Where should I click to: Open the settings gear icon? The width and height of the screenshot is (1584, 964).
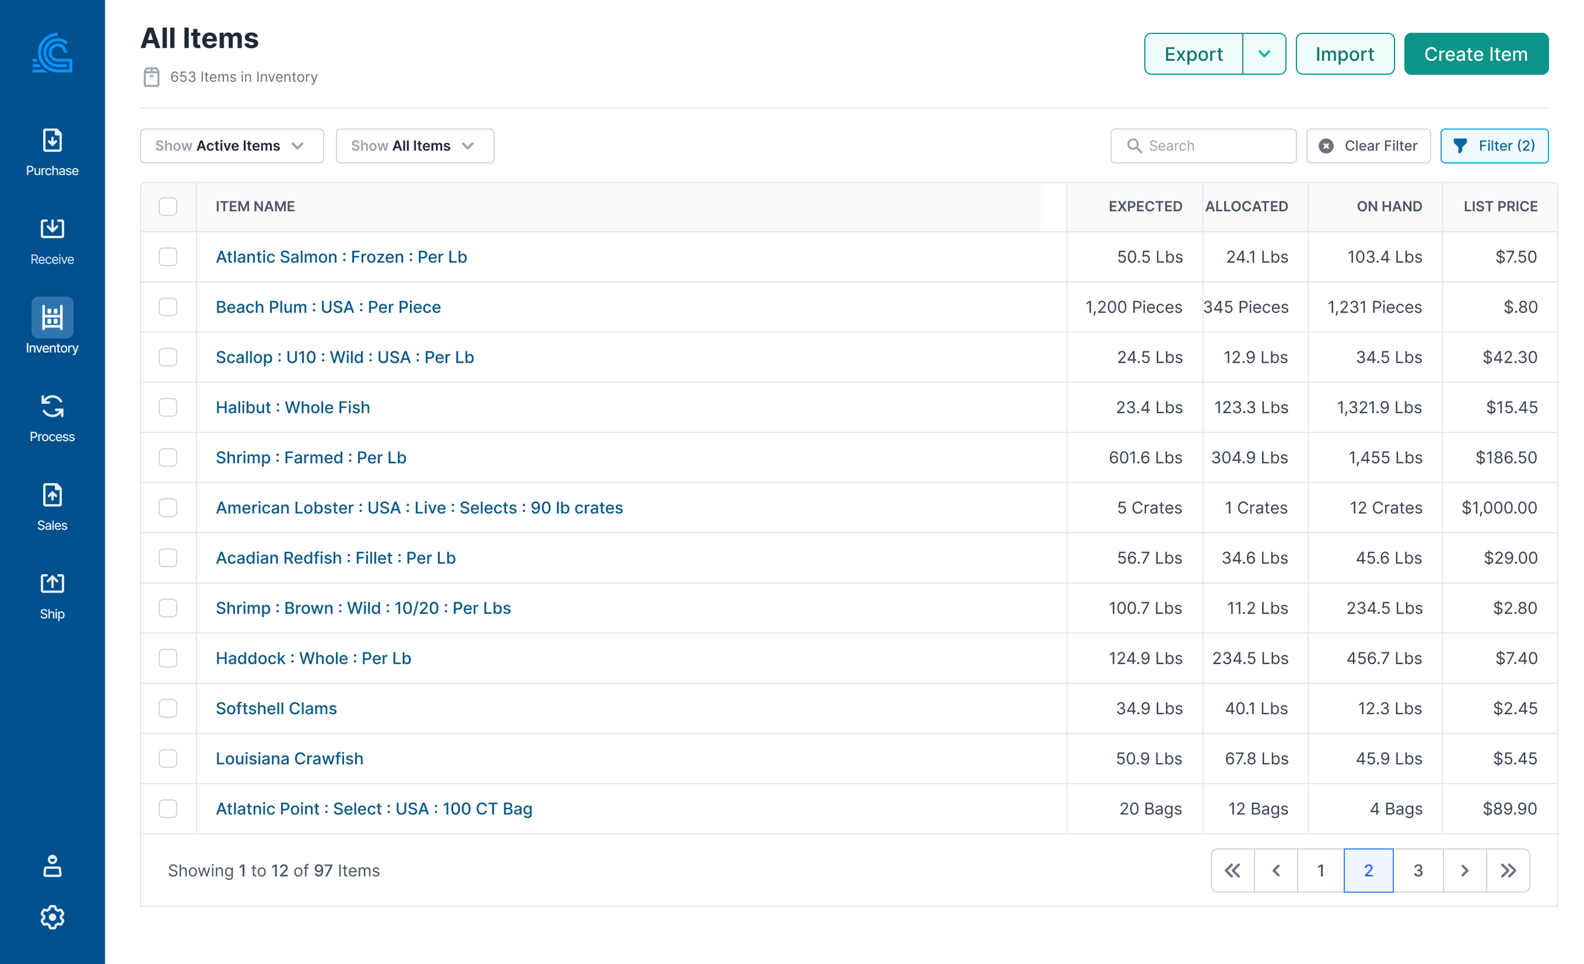(52, 917)
